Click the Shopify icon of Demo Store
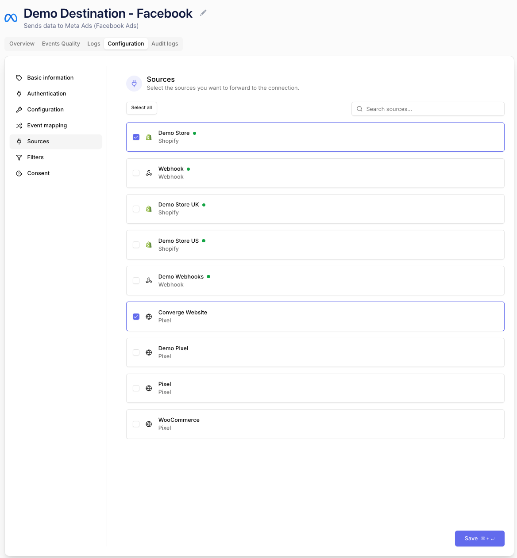 tap(149, 137)
